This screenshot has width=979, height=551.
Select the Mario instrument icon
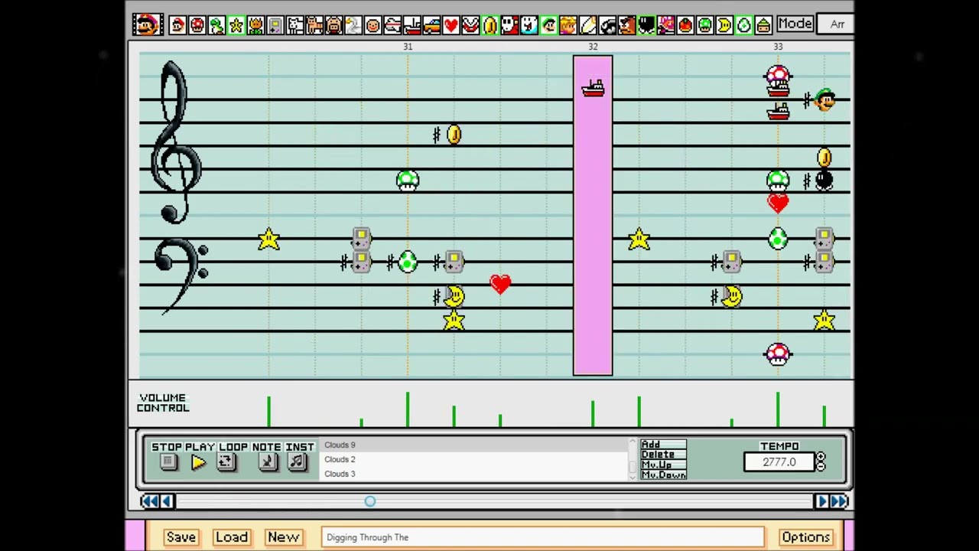coord(177,25)
